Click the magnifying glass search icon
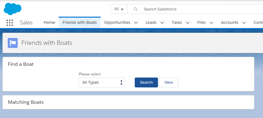The height and width of the screenshot is (118, 263). point(135,9)
